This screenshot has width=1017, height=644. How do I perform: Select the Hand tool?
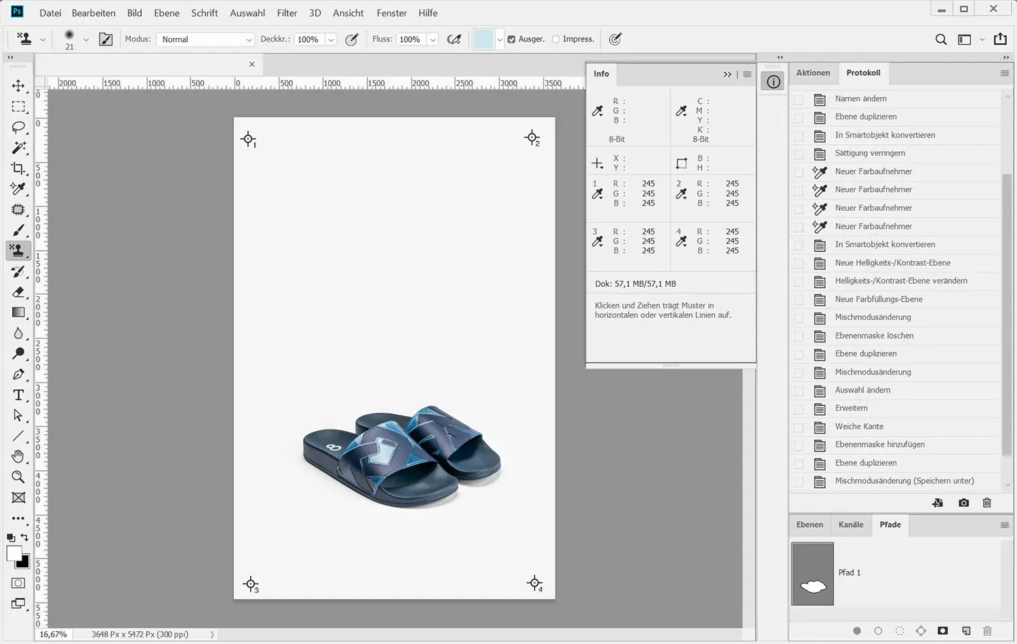click(18, 456)
